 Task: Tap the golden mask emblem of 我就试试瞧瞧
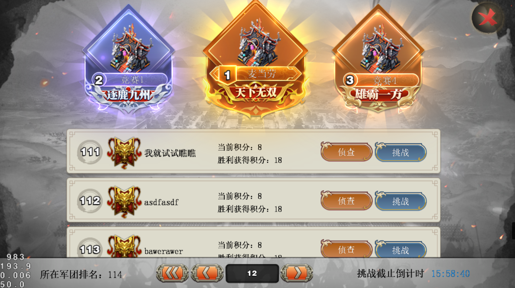(x=124, y=153)
